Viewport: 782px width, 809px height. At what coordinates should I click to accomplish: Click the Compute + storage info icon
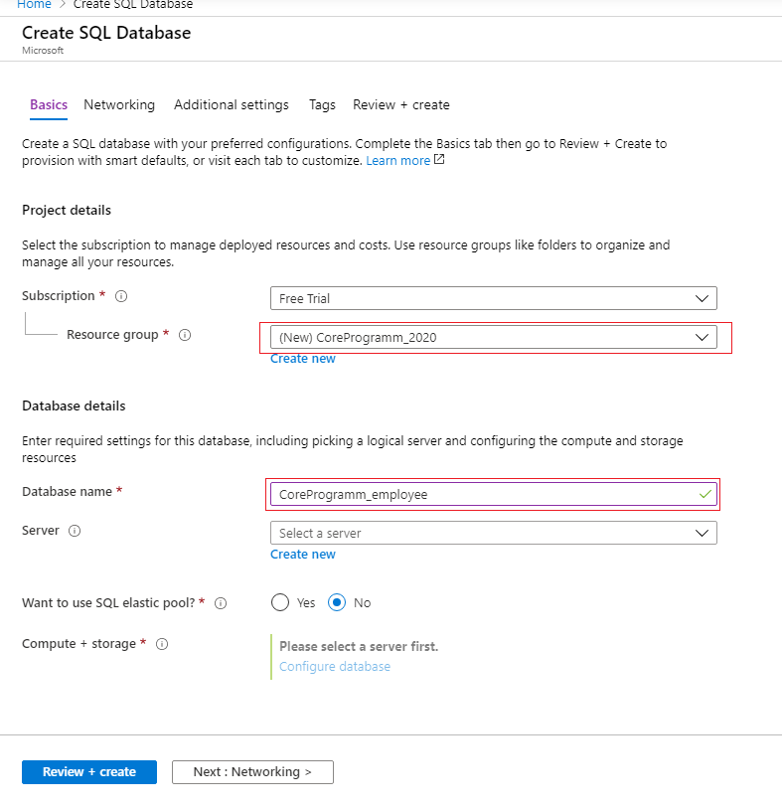pyautogui.click(x=162, y=644)
